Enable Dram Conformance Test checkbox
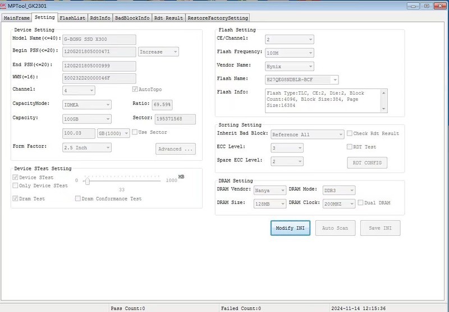Image resolution: width=449 pixels, height=312 pixels. (x=78, y=199)
